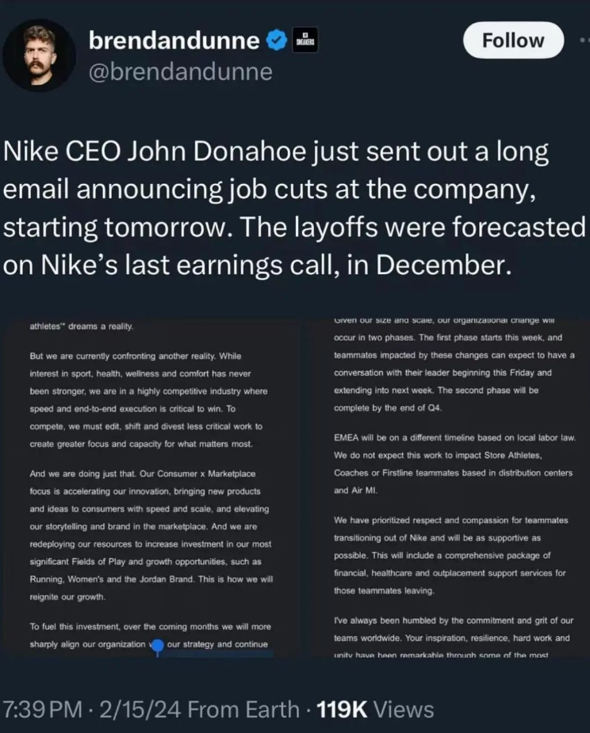Click the paragraph starting 'We have prioritized respect'
The image size is (590, 733).
(x=451, y=555)
